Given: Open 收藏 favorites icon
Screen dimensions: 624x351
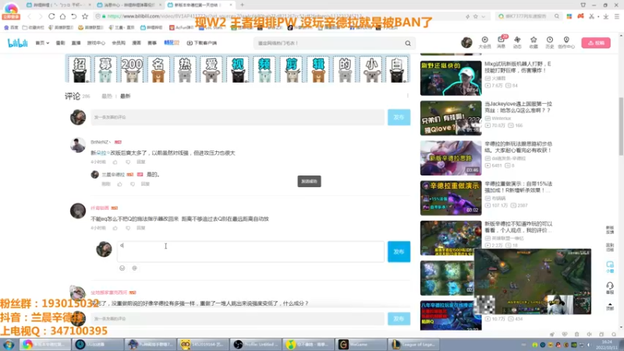Looking at the screenshot, I should point(534,42).
